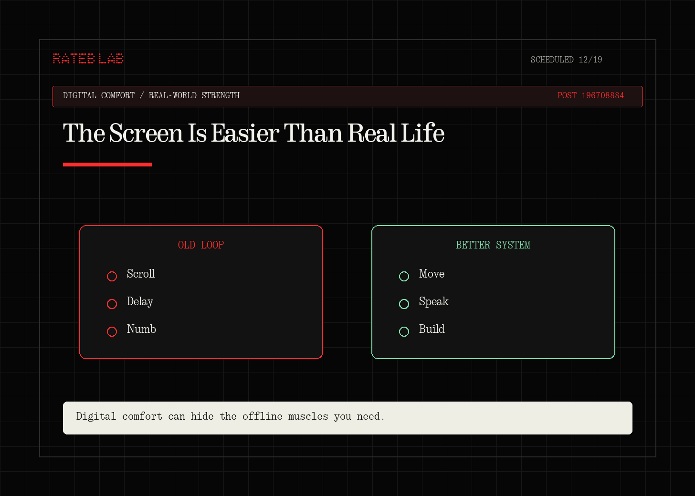Image resolution: width=695 pixels, height=496 pixels.
Task: Select the circle bullet beside Numb
Action: point(112,331)
